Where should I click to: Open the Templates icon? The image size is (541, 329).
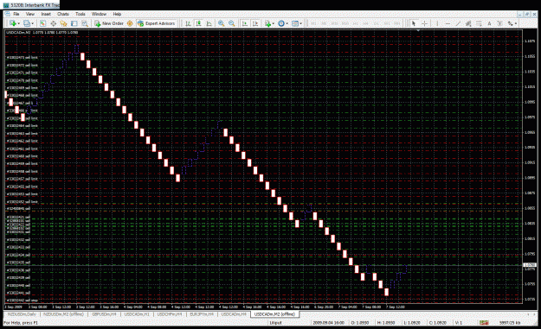295,23
